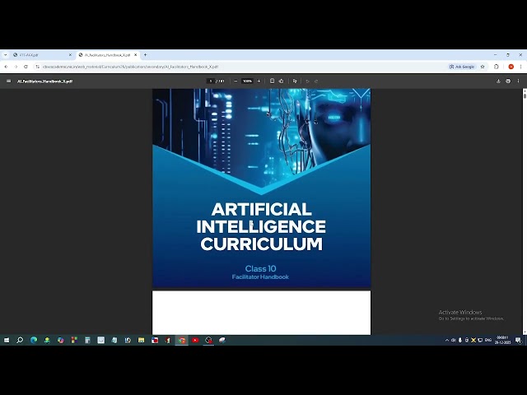Close the AI_Facilitators_Handbook_X.pdf tab
The width and height of the screenshot is (527, 395).
click(x=135, y=55)
